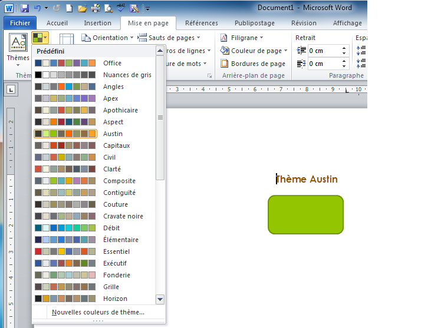
Task: Select Angles color scheme
Action: click(94, 87)
